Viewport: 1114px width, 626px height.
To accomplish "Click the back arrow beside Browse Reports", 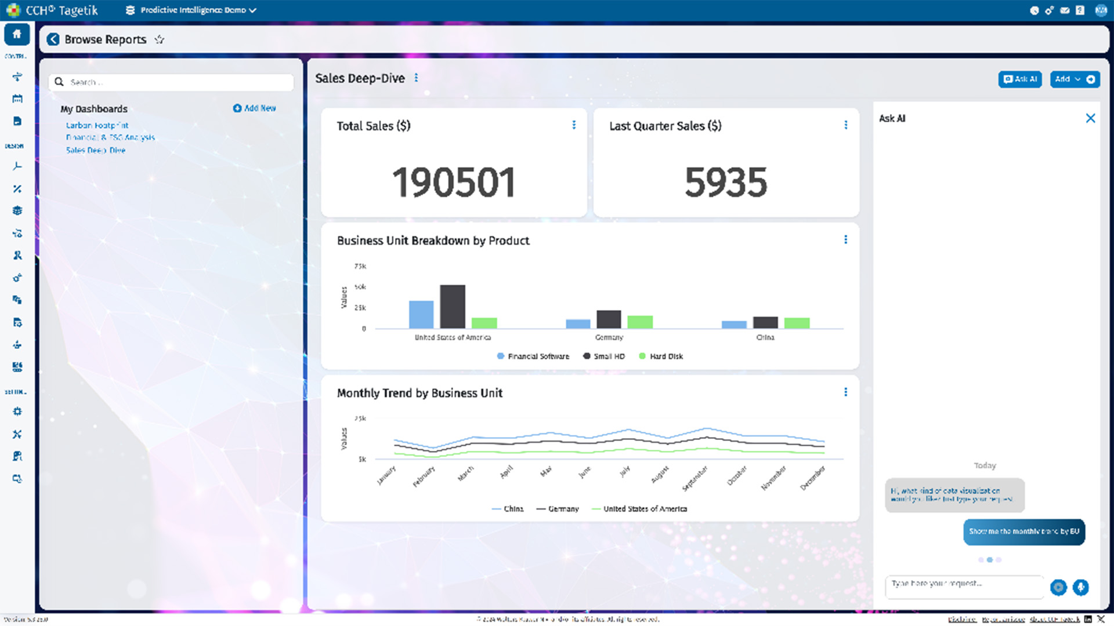I will click(53, 39).
